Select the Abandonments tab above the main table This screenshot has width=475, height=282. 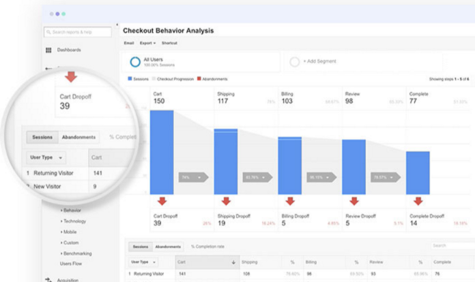(x=168, y=247)
